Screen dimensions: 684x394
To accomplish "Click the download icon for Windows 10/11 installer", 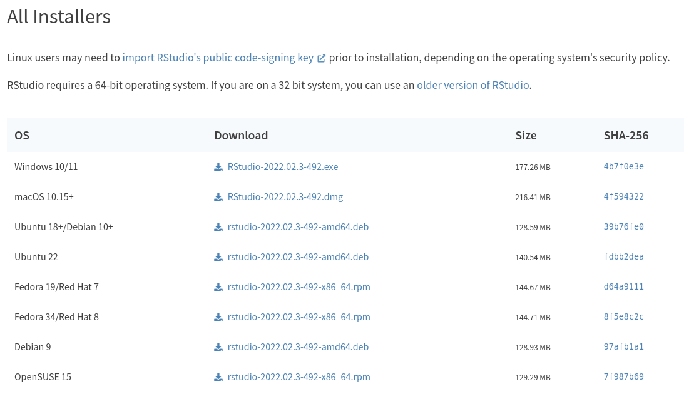I will click(x=218, y=168).
